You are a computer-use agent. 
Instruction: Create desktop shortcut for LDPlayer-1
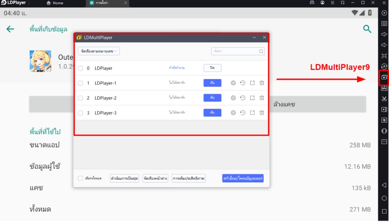(252, 83)
